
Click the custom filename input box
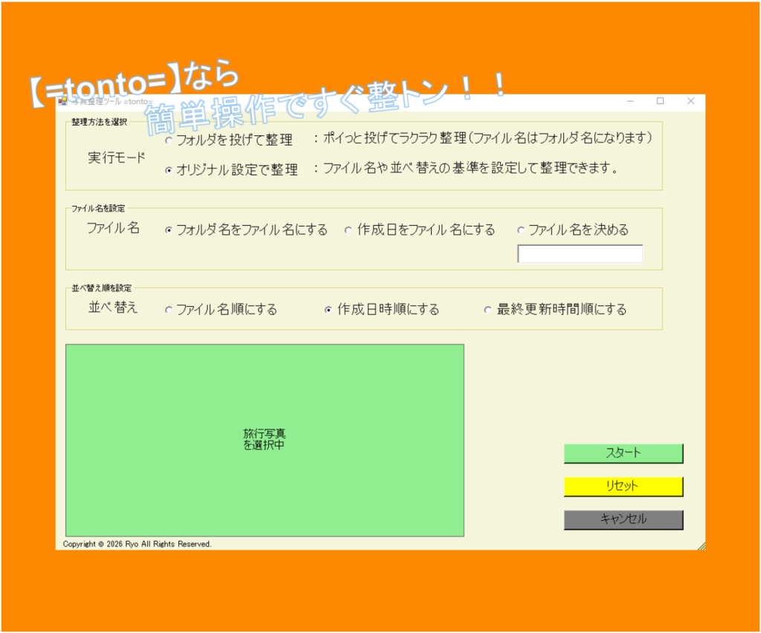coord(579,254)
